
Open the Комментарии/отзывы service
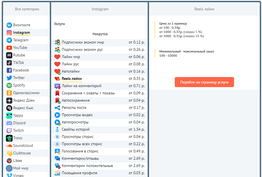(x=80, y=159)
